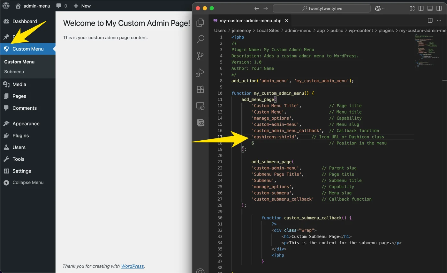Launch the Run and Debug panel
The height and width of the screenshot is (273, 447).
[200, 72]
